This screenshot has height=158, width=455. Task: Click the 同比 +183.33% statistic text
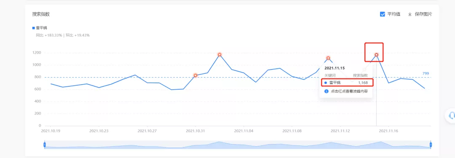pyautogui.click(x=49, y=35)
